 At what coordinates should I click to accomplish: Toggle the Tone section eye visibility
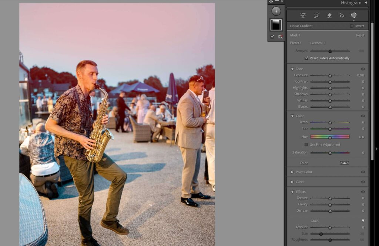[x=363, y=69]
